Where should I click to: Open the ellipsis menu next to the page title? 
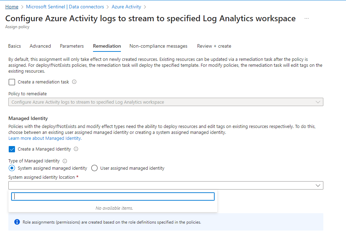pos(307,19)
